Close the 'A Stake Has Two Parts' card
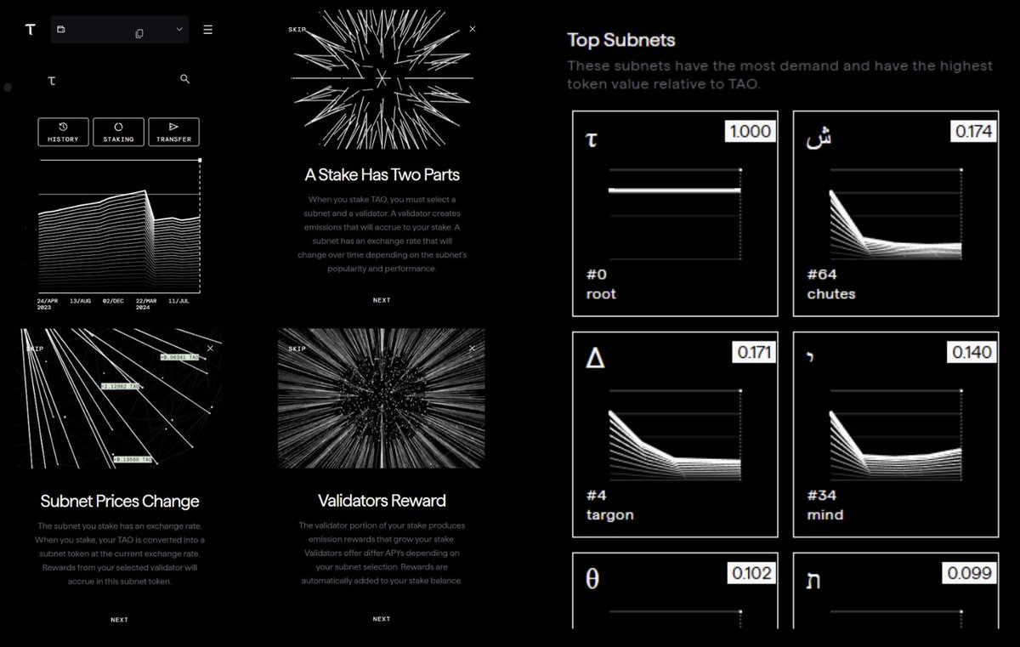1020x647 pixels. coord(473,29)
